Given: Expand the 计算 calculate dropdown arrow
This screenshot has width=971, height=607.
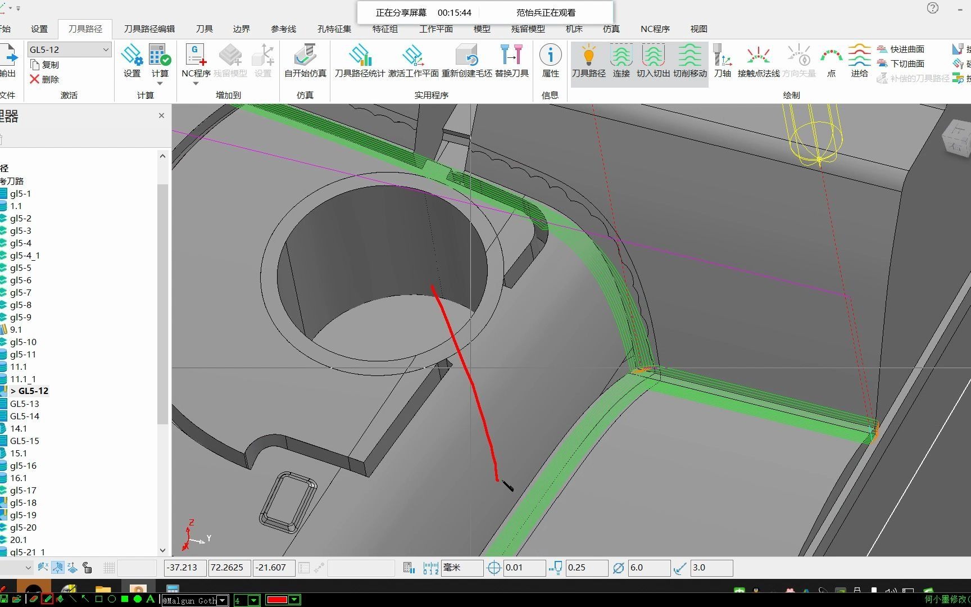Looking at the screenshot, I should tap(160, 83).
